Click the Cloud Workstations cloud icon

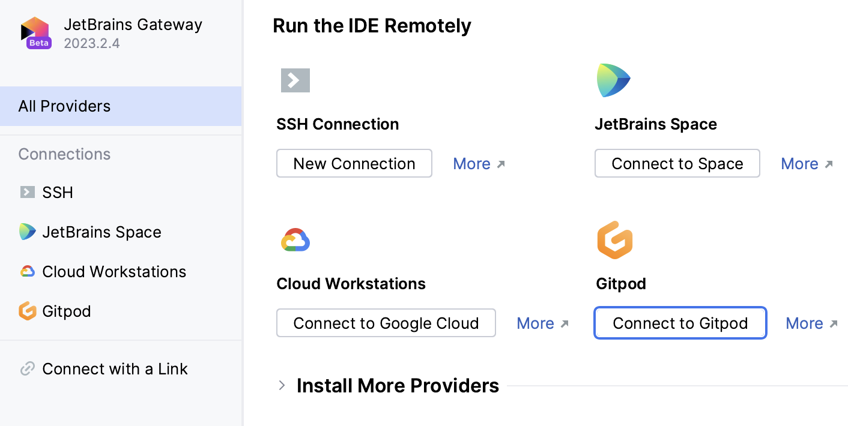[x=295, y=239]
